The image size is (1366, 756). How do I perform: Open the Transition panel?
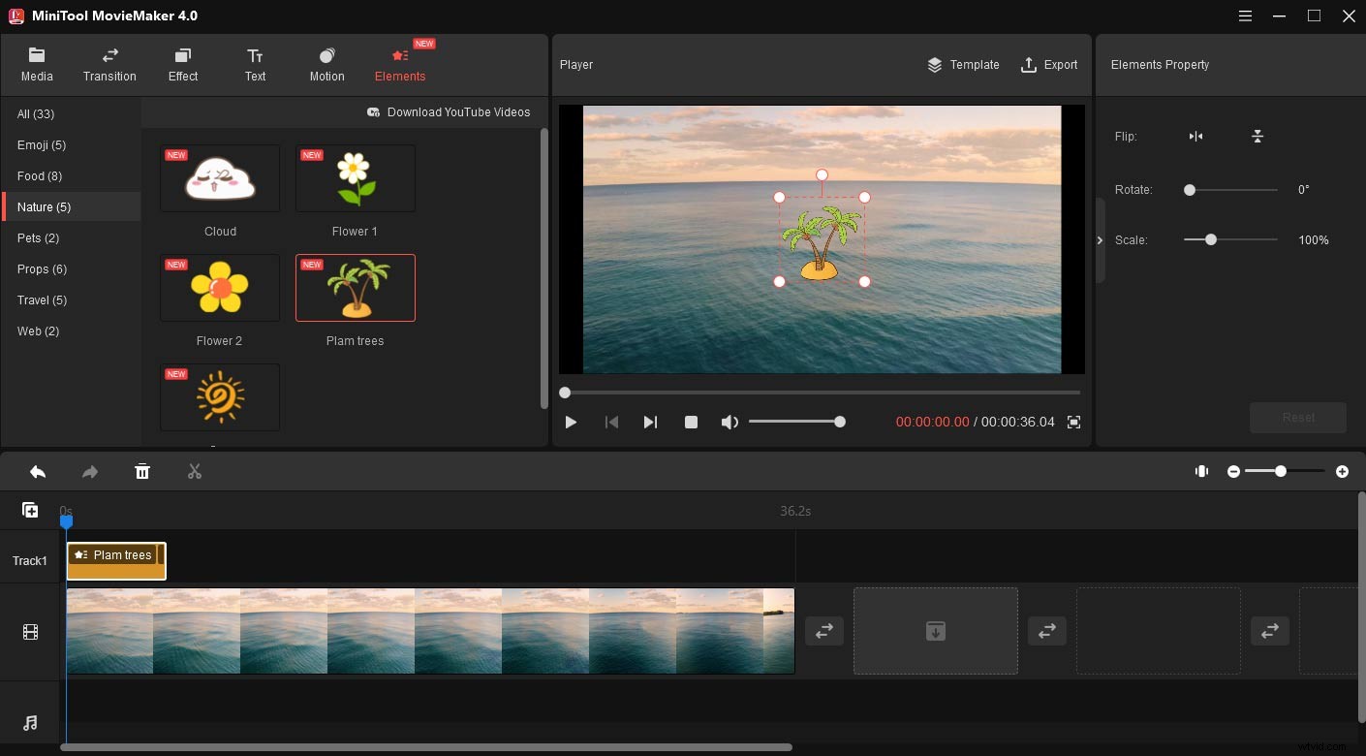pyautogui.click(x=109, y=64)
